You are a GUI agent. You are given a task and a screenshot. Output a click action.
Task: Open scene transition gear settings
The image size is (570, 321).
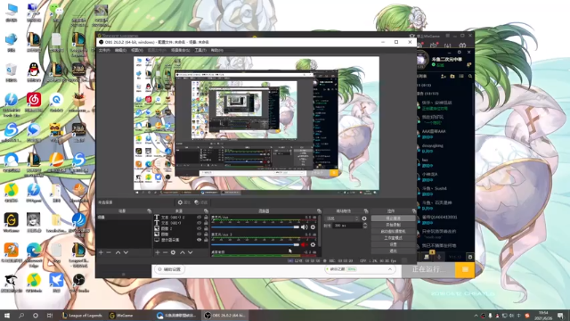[364, 218]
